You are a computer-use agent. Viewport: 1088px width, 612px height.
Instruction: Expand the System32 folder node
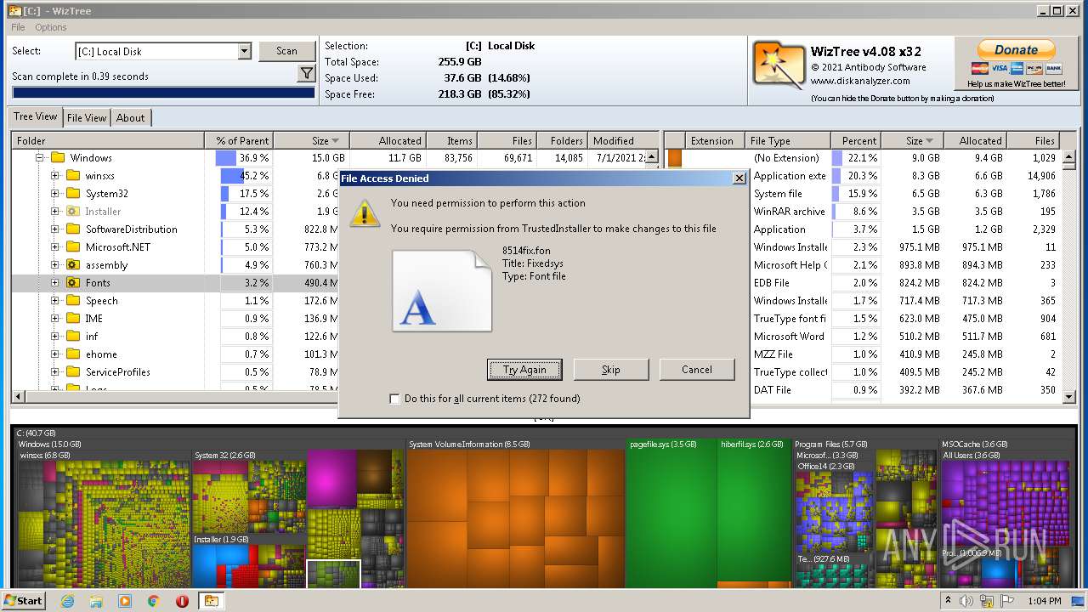coord(54,194)
